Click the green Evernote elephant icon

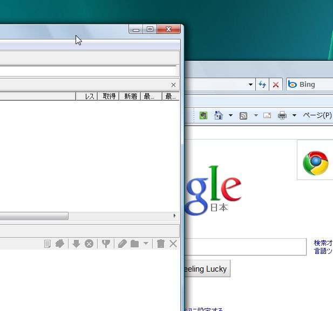(203, 115)
